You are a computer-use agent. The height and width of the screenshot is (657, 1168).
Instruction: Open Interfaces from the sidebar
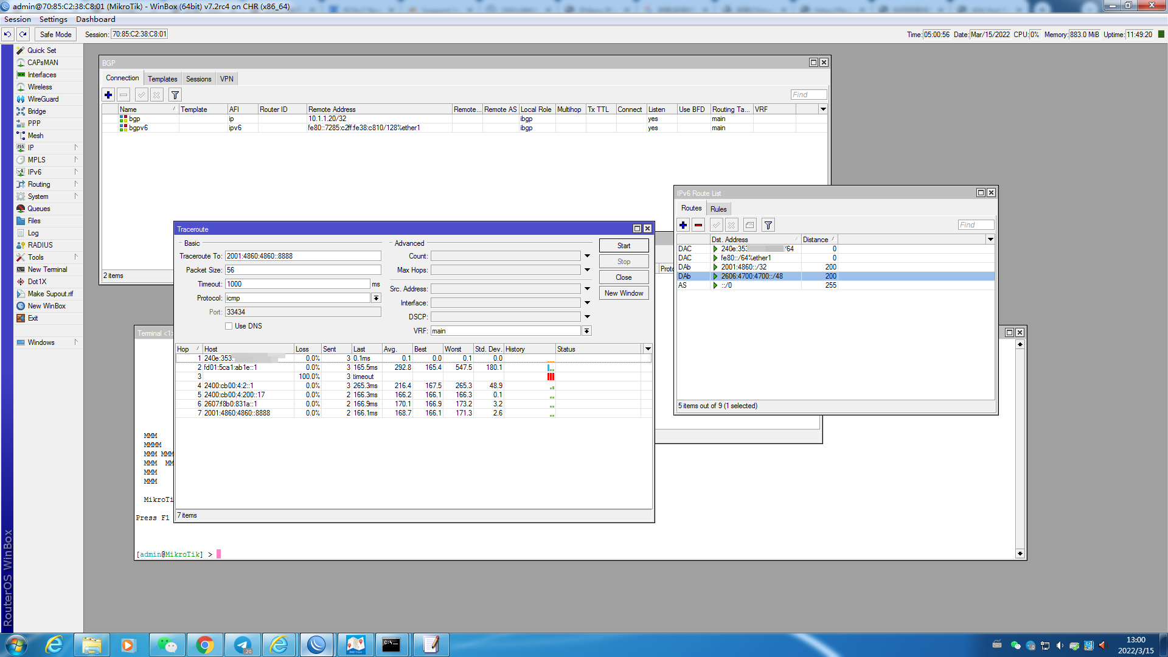pyautogui.click(x=41, y=75)
